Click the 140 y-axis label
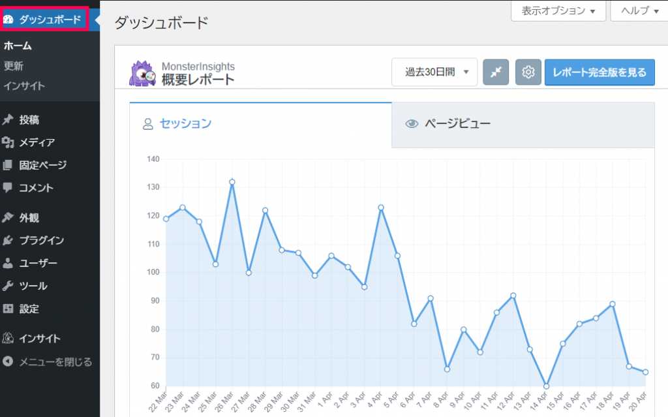This screenshot has width=668, height=417. pos(153,159)
